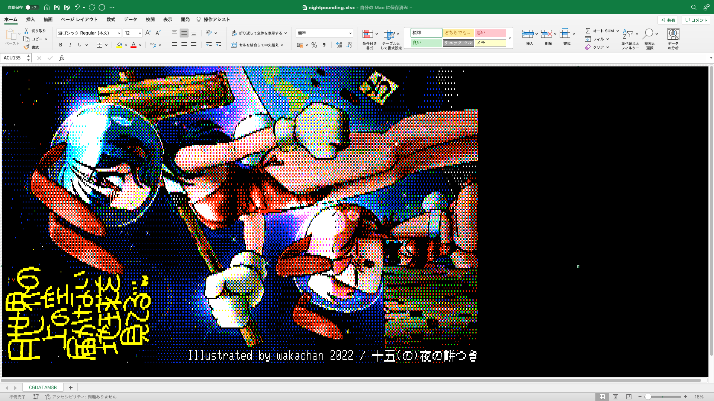Click Format as Table icon

[x=389, y=34]
